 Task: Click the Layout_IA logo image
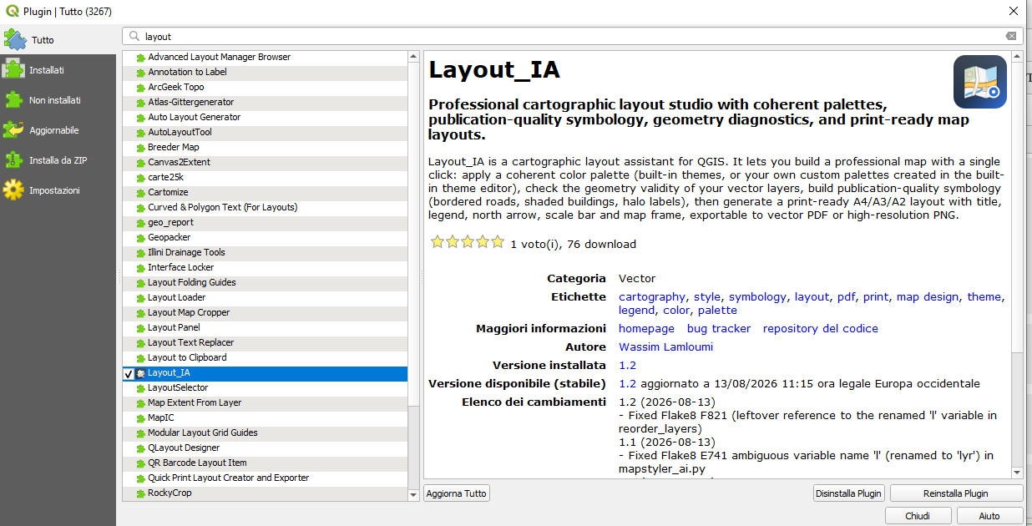click(980, 82)
